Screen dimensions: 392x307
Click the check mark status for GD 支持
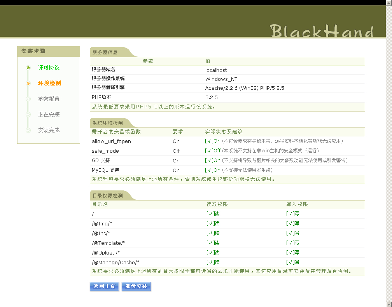213,160
